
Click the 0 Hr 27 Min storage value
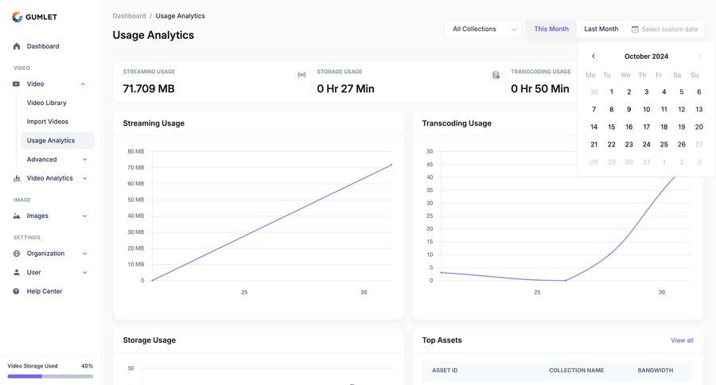[346, 88]
